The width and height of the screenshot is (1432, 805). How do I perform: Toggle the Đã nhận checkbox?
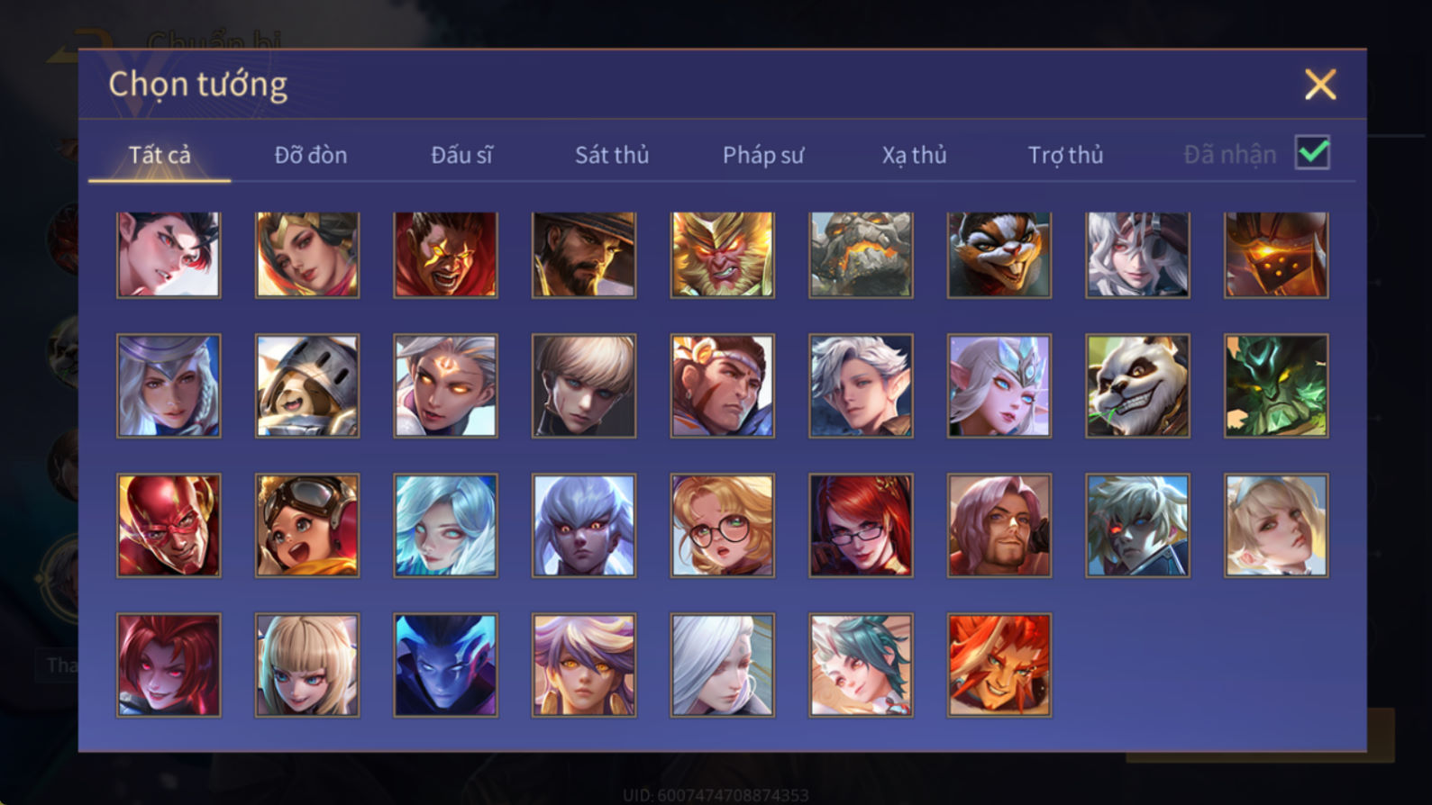pyautogui.click(x=1312, y=153)
